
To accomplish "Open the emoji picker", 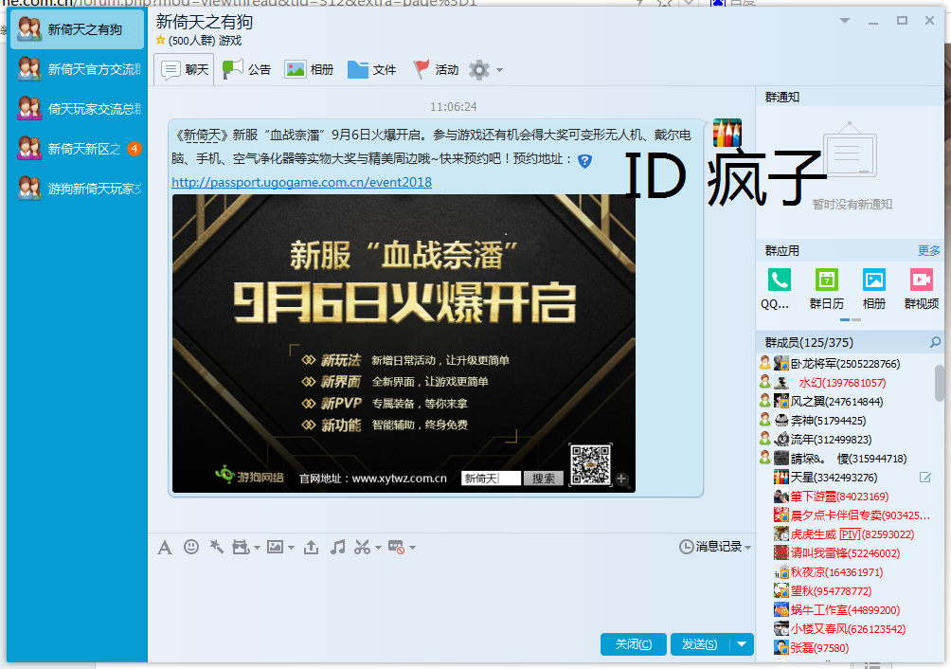I will [190, 547].
